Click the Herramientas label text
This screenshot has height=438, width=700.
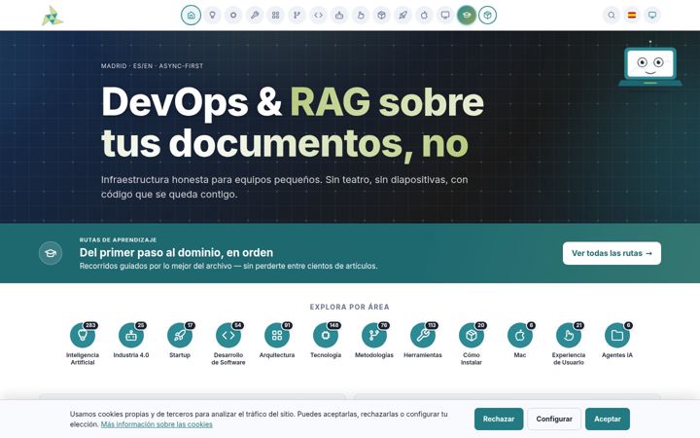[x=423, y=355]
